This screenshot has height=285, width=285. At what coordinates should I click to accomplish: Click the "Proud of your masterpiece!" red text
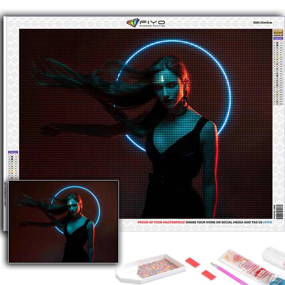[x=161, y=222]
